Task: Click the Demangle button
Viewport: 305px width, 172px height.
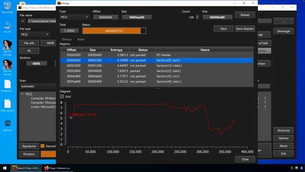Action: pos(284,31)
